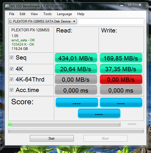Select the 4K write result 37,35 MB/s
Viewport: 151px width, 153px height.
point(121,69)
